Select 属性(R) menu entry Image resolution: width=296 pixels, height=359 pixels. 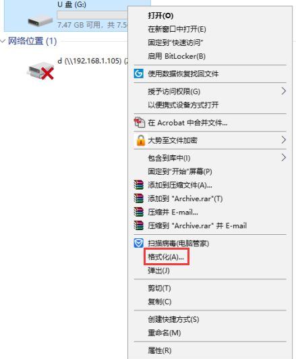pos(159,350)
